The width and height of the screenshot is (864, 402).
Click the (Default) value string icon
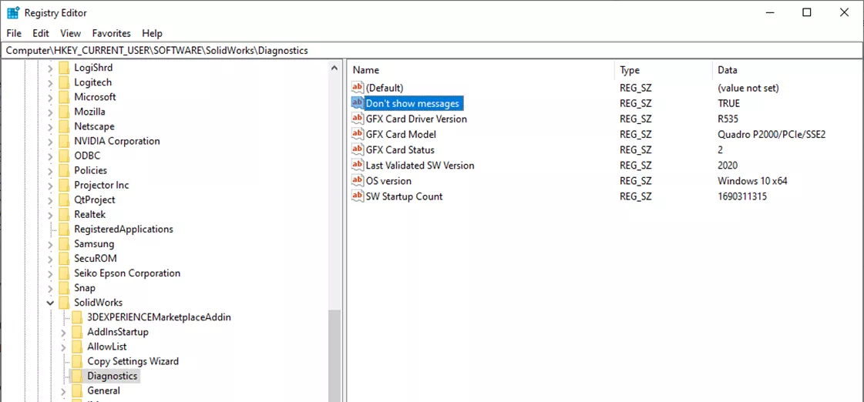point(358,88)
